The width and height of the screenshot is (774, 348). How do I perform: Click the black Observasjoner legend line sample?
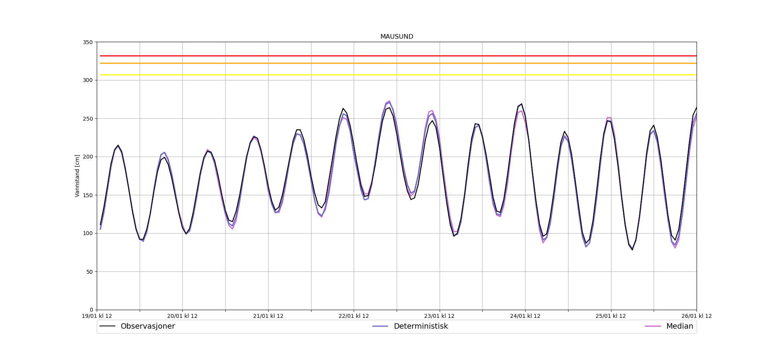tap(108, 326)
